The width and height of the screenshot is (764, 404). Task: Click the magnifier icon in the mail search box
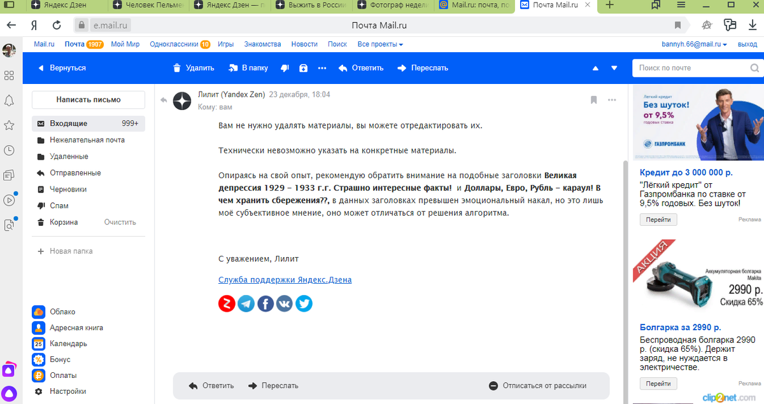coord(754,68)
